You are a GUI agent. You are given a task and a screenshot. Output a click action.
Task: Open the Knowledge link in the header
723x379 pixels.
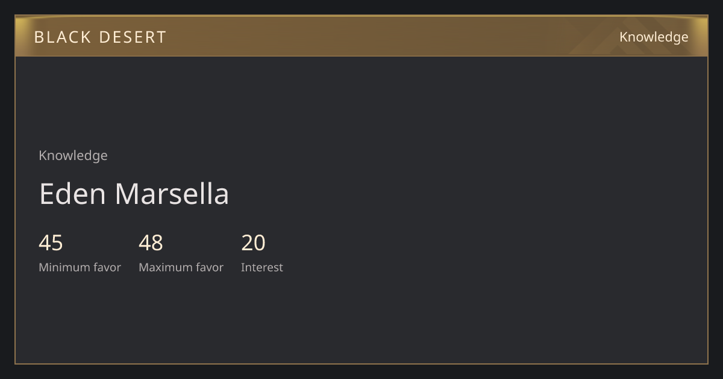tap(654, 37)
